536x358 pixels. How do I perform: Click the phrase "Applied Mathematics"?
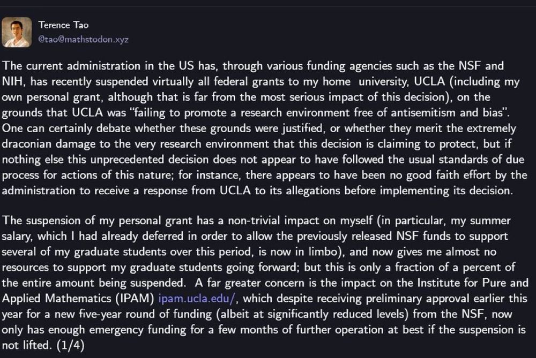(x=57, y=298)
